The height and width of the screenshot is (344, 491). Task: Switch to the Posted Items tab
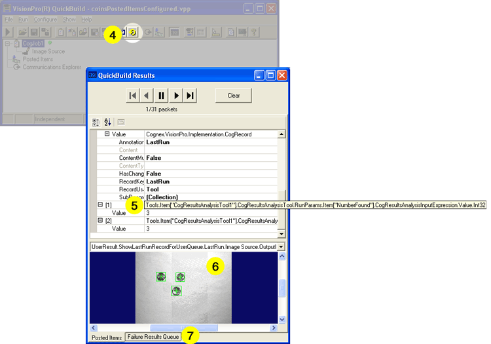tap(107, 337)
